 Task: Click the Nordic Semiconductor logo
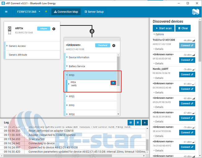point(195,12)
